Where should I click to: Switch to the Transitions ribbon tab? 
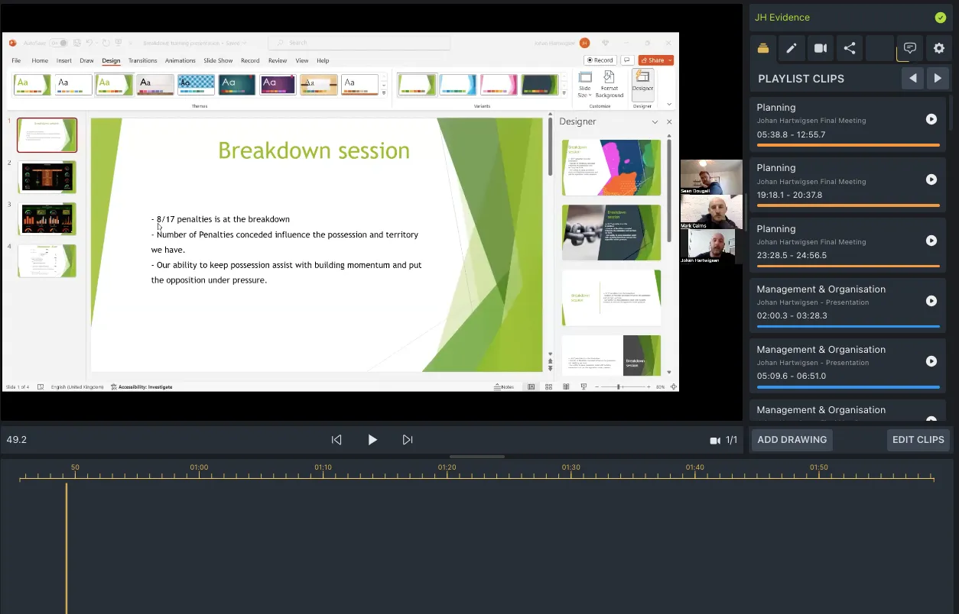pos(142,60)
